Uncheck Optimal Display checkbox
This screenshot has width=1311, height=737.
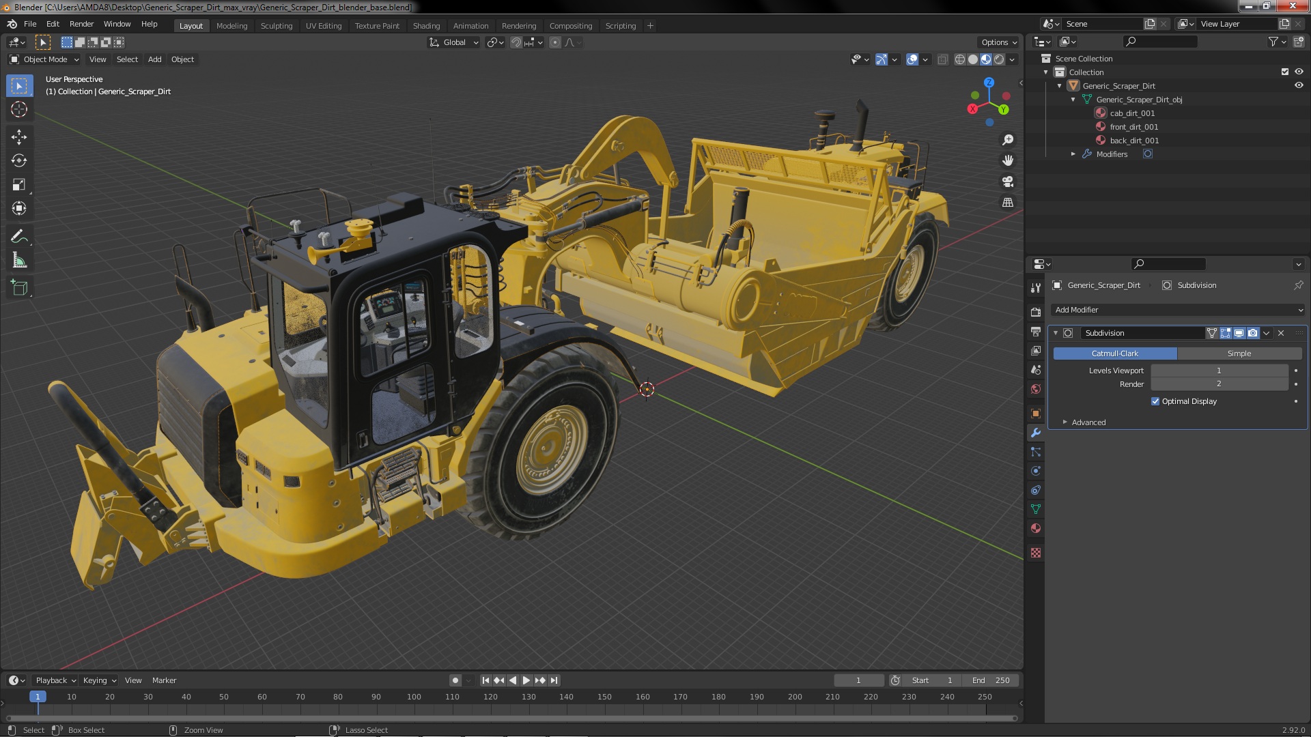point(1155,401)
